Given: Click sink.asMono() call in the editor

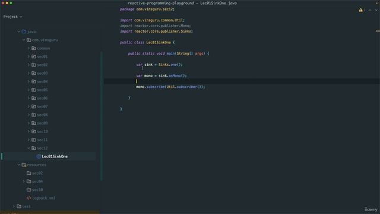Looking at the screenshot, I should (173, 75).
